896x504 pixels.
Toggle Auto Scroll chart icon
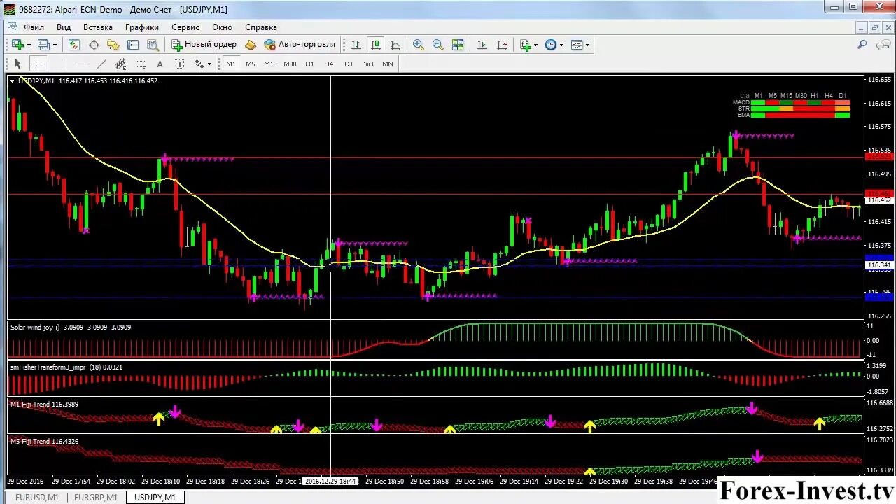482,45
